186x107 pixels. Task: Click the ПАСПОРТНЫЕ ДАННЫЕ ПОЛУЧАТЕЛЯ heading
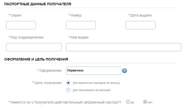coord(38,4)
